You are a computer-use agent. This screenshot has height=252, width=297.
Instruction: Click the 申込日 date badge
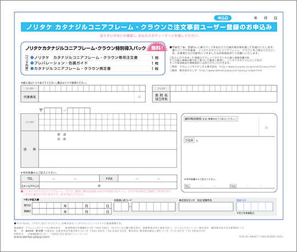point(223,18)
